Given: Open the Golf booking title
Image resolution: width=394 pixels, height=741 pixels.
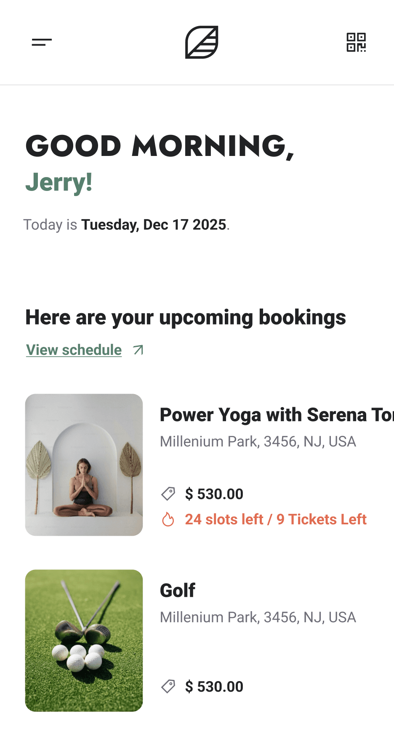Looking at the screenshot, I should [178, 591].
